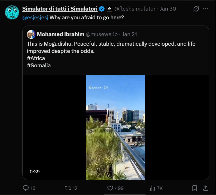Screen dimensions: 216x195
Task: Reply using the comment bubble icon
Action: [x=26, y=188]
